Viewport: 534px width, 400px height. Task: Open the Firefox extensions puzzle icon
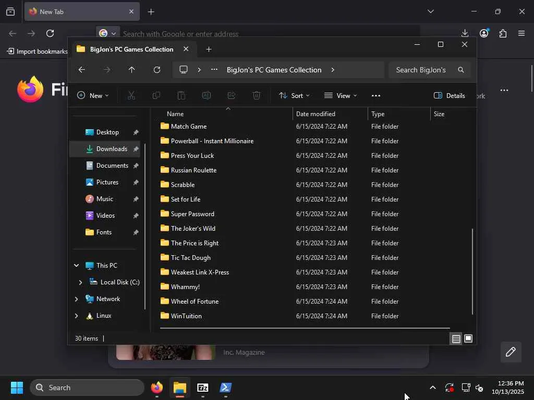(x=503, y=33)
